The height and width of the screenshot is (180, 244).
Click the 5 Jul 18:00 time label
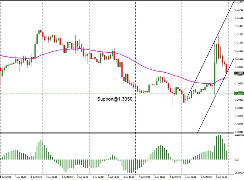221,177
